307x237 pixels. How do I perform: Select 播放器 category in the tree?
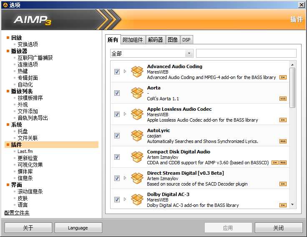pyautogui.click(x=19, y=51)
